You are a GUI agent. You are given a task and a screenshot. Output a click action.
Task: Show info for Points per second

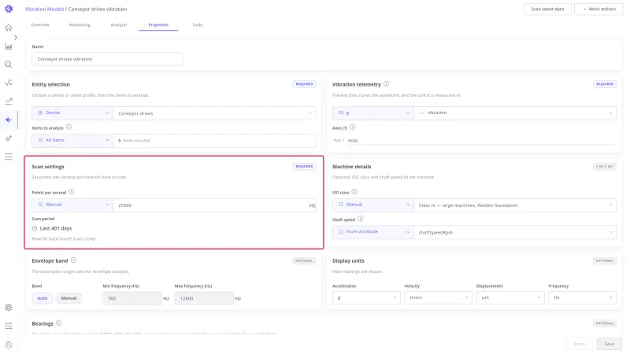tap(72, 192)
